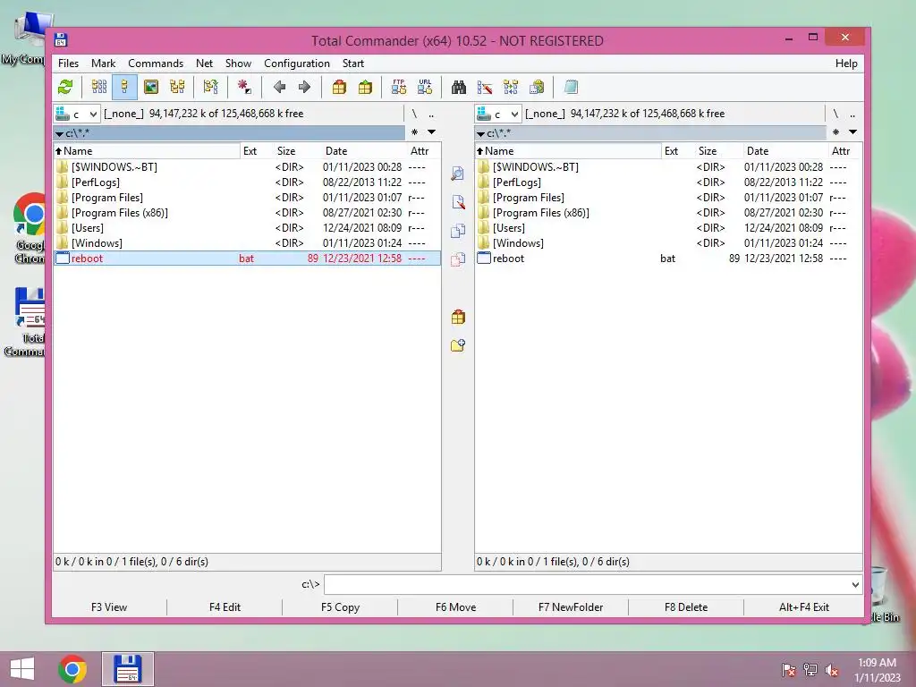
Task: Open Windows Start button on taskbar
Action: tap(22, 669)
